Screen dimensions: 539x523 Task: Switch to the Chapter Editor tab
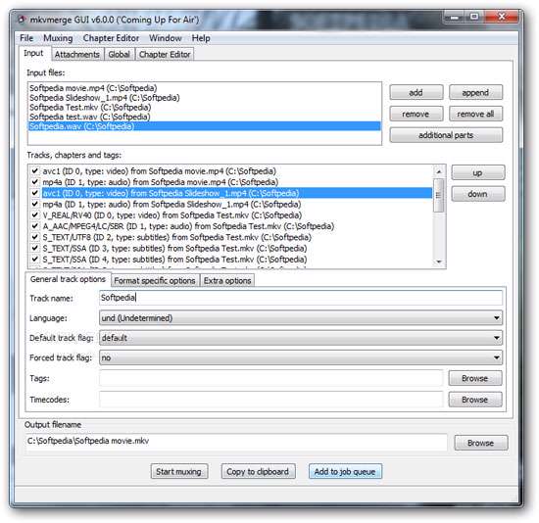coord(165,54)
